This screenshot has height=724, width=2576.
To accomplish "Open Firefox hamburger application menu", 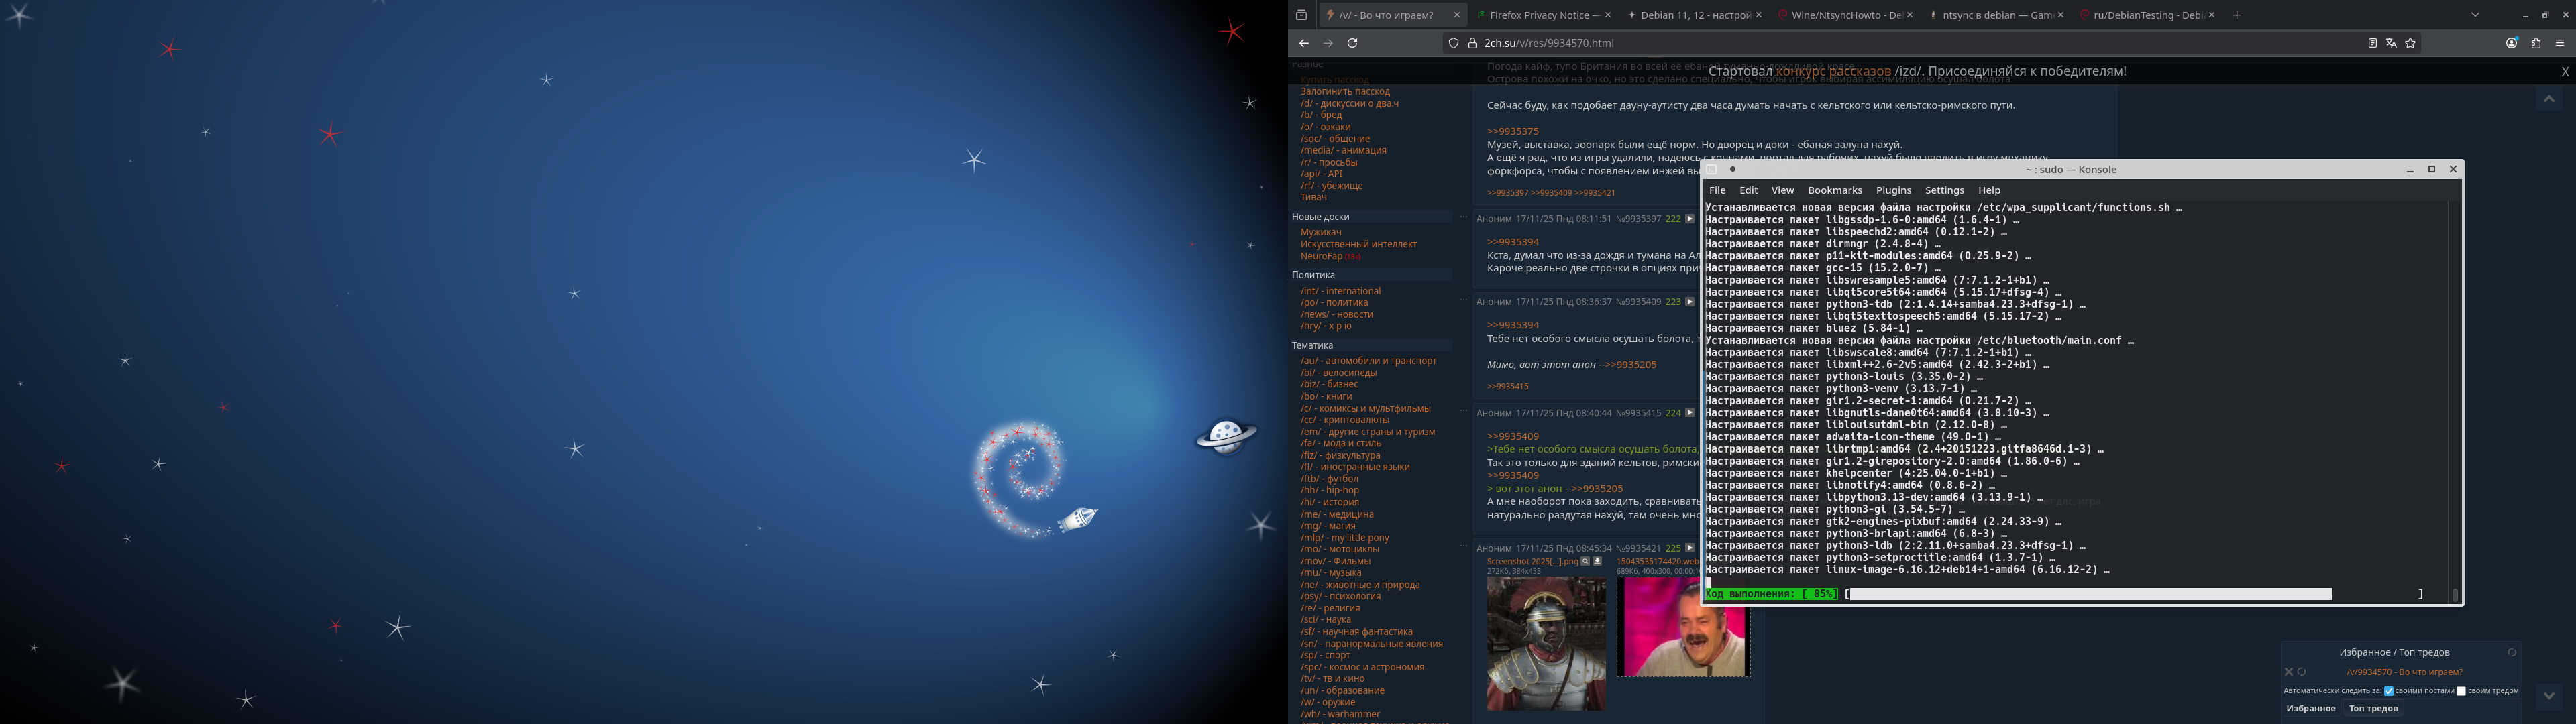I will [x=2559, y=43].
